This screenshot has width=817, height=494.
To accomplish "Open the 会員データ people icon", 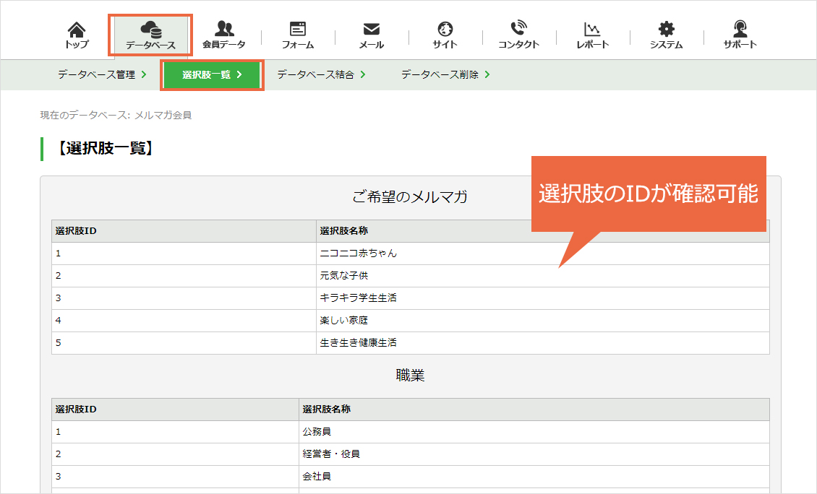I will [224, 29].
